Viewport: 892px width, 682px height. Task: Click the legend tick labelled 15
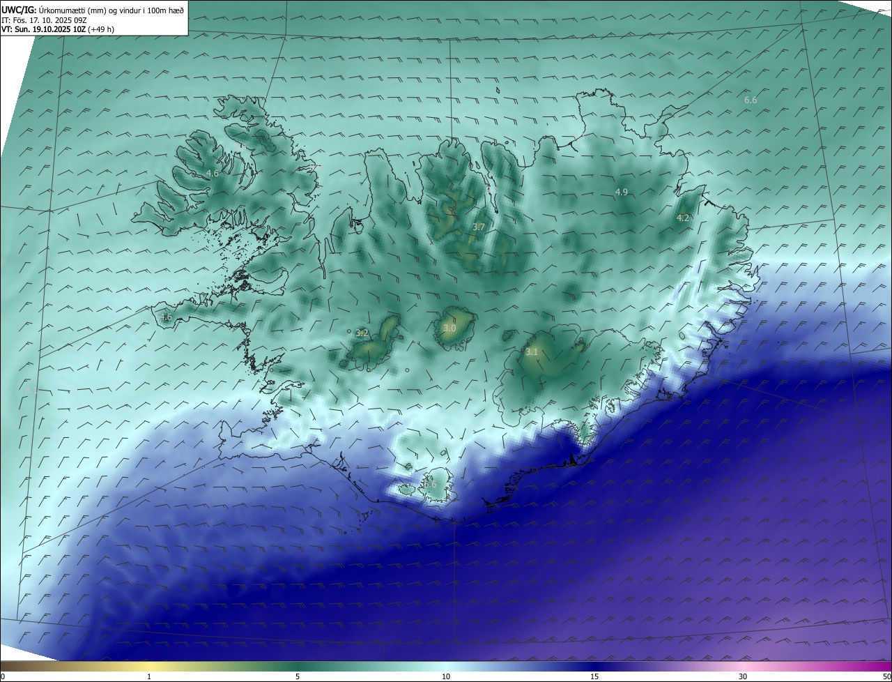coord(594,676)
